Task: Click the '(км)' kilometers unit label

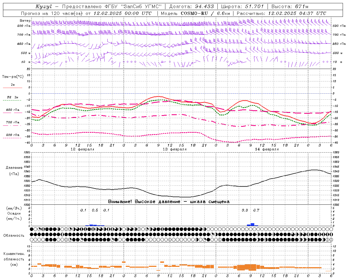Action: click(x=14, y=264)
